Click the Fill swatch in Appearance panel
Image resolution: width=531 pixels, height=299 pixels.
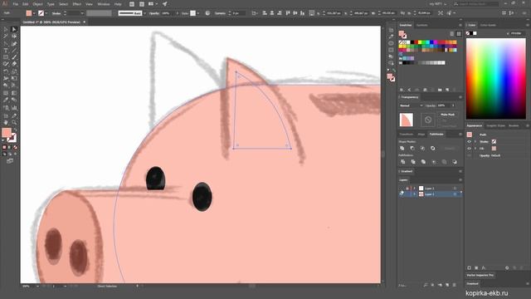tap(494, 149)
